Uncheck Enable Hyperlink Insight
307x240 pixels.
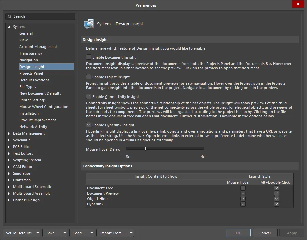89,125
